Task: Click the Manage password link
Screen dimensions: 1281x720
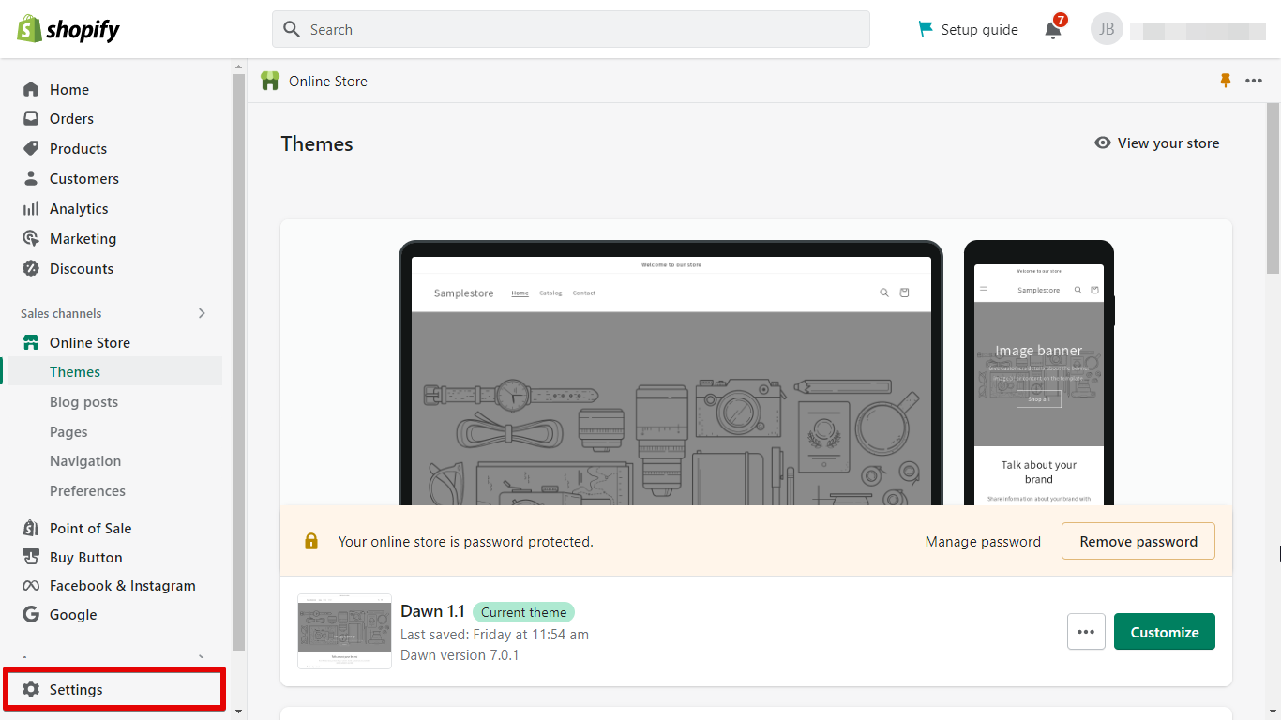Action: (983, 542)
